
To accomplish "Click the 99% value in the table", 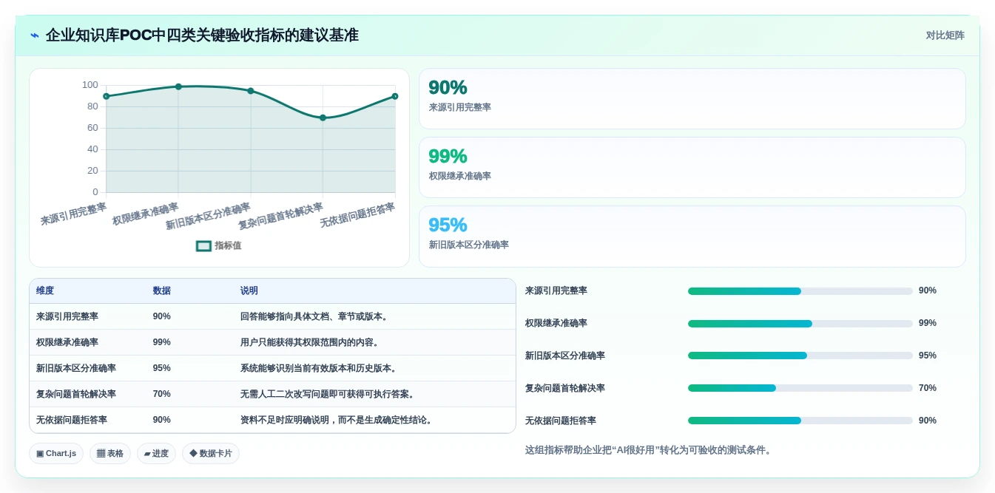I will pyautogui.click(x=162, y=342).
